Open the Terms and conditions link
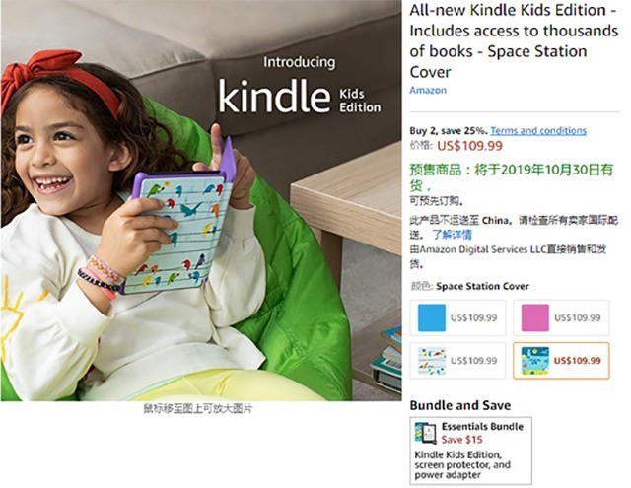Image resolution: width=631 pixels, height=488 pixels. pyautogui.click(x=538, y=131)
